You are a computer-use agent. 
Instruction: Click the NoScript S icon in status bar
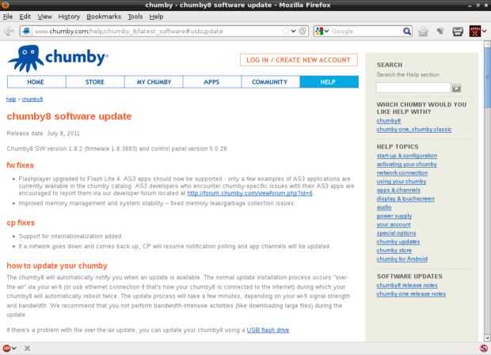click(484, 348)
